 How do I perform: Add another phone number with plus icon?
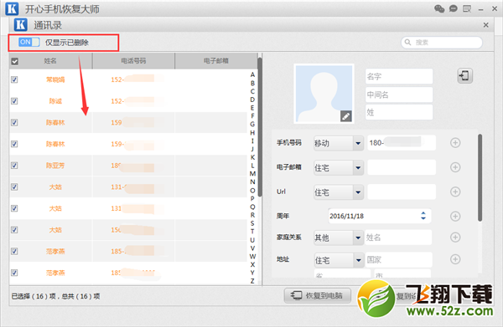coord(455,143)
